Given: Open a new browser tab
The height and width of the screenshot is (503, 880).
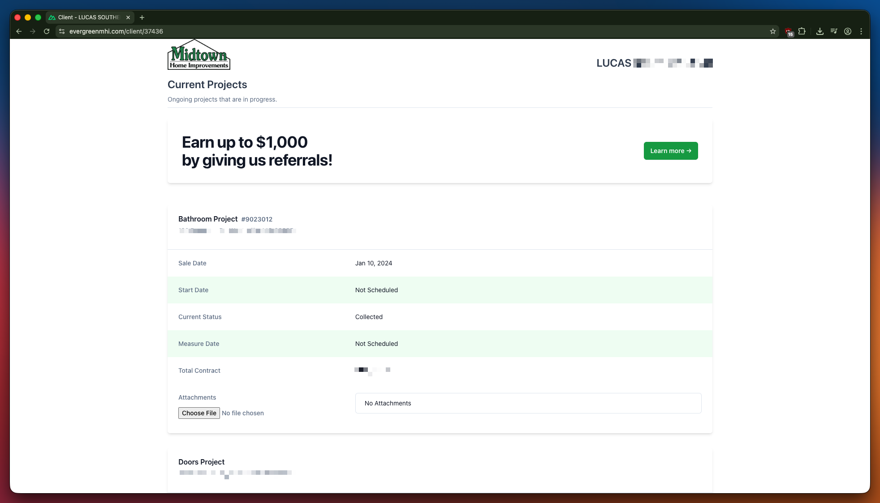Looking at the screenshot, I should click(x=142, y=17).
